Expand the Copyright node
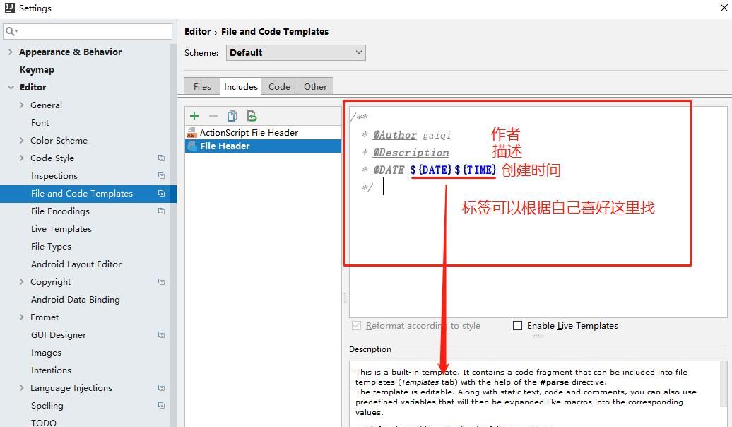Viewport: 732px width, 427px height. click(21, 281)
